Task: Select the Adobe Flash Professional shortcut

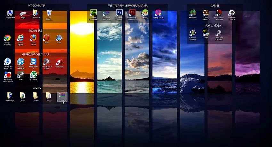Action: [x=132, y=13]
